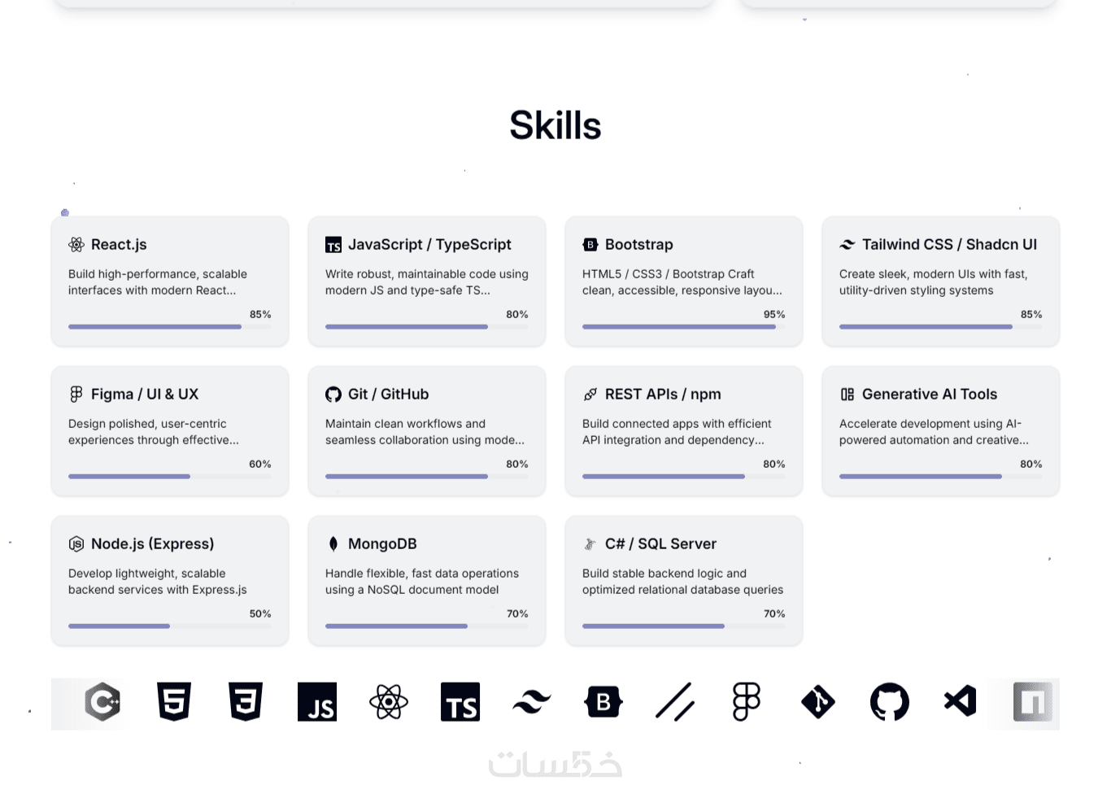
Task: Select the JS square logo in the carousel
Action: pyautogui.click(x=317, y=702)
